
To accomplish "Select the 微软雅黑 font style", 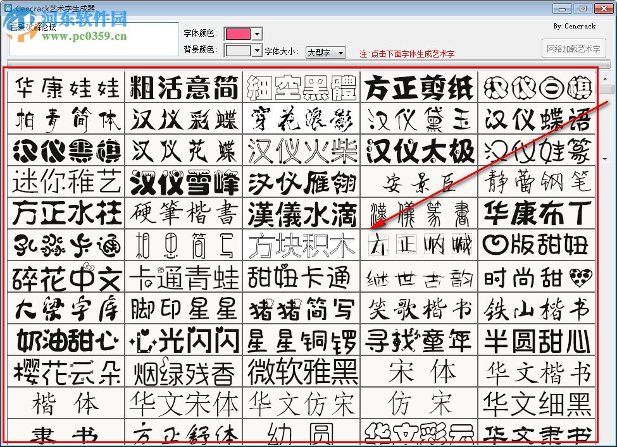I will (x=301, y=371).
